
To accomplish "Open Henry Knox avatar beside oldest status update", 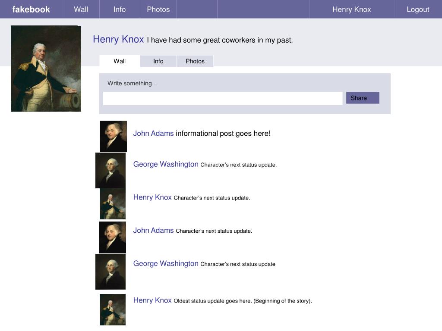I will [113, 309].
